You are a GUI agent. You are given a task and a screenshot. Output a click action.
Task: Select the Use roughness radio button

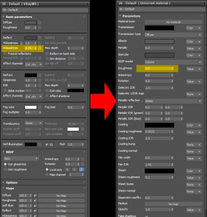5,169
